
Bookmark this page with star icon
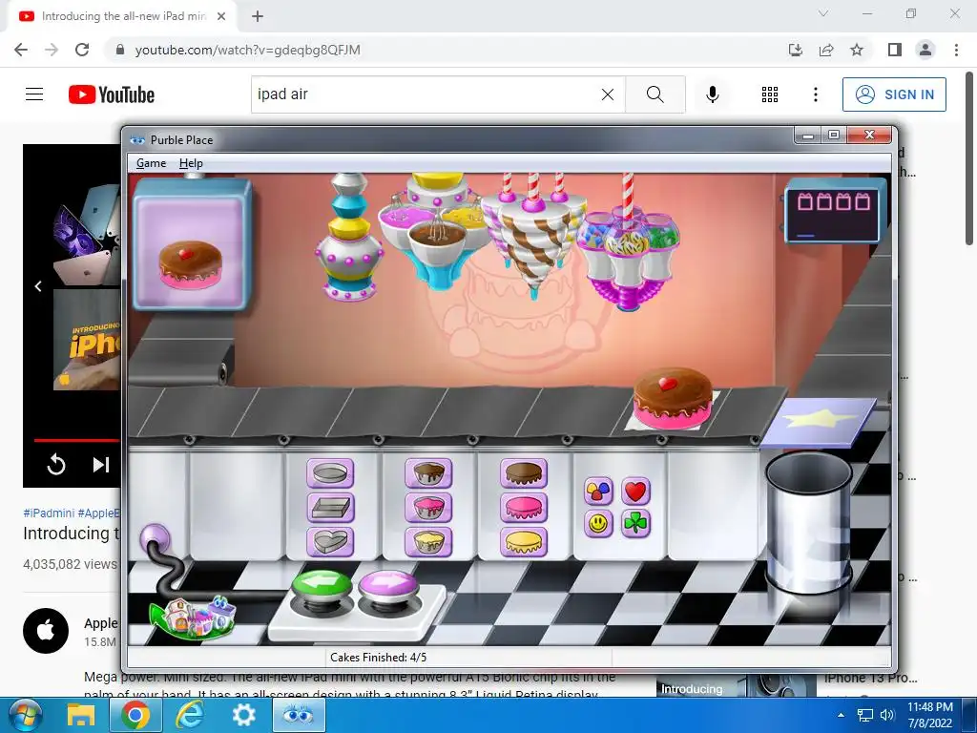857,50
